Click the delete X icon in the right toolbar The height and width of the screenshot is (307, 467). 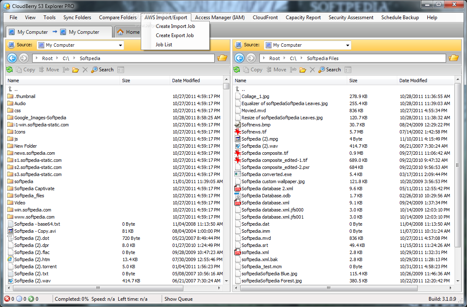point(312,70)
